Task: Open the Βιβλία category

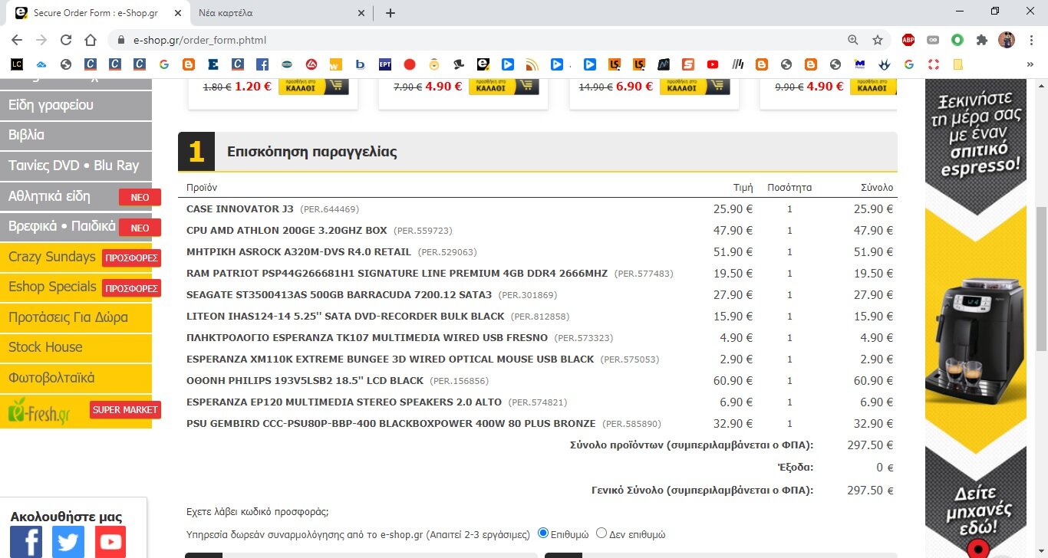Action: 76,135
